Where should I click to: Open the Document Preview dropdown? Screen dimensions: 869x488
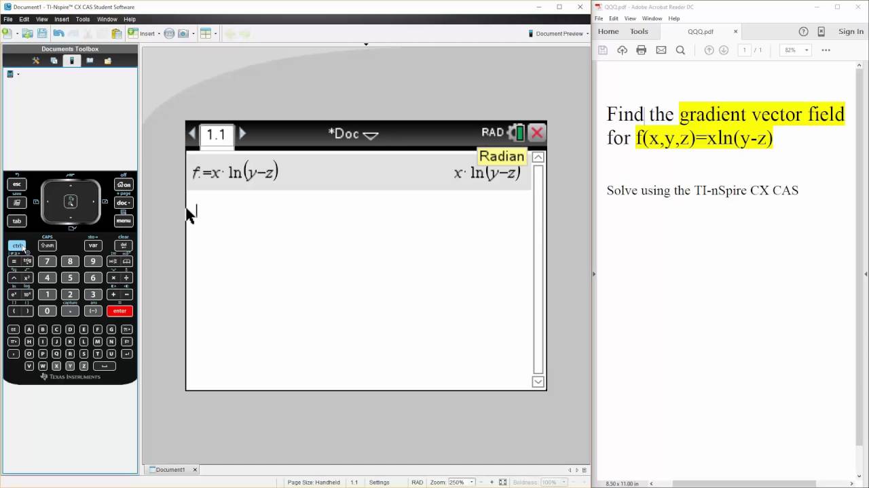557,33
